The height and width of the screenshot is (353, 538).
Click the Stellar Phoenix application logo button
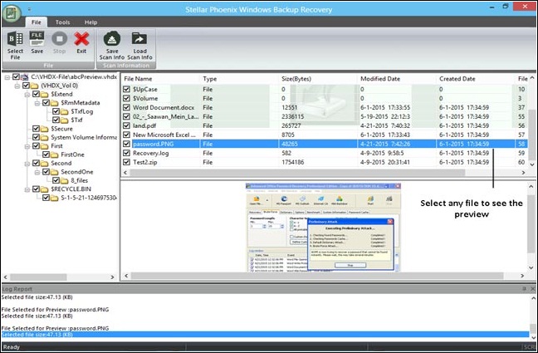tap(12, 14)
